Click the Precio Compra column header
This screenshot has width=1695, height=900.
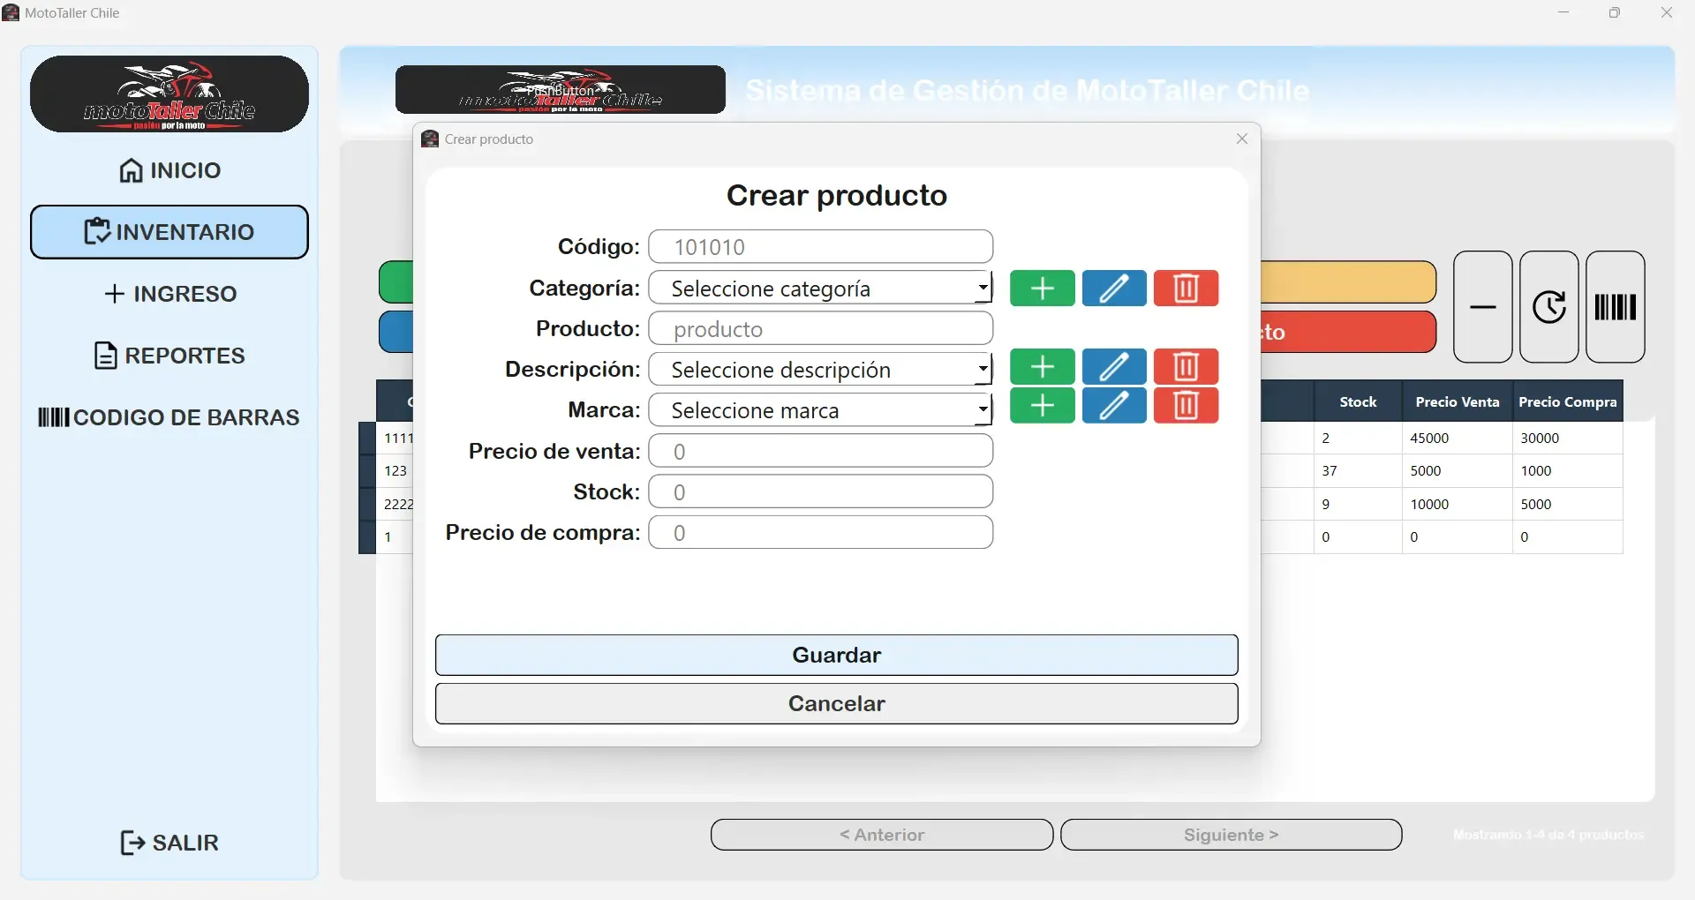point(1568,401)
